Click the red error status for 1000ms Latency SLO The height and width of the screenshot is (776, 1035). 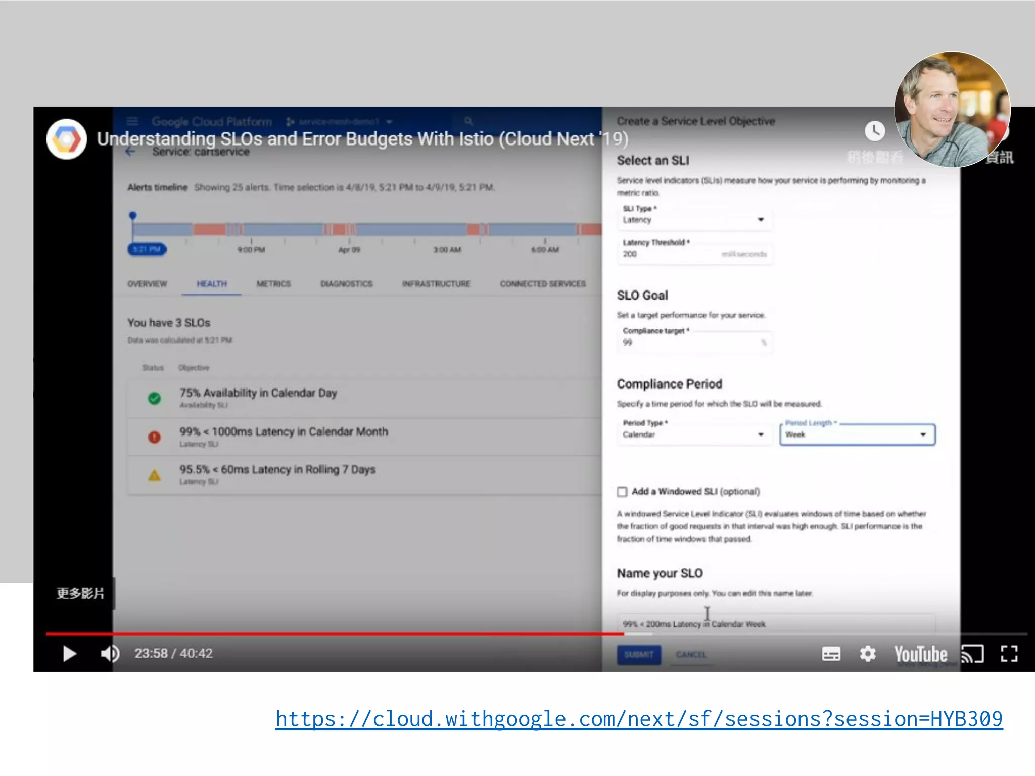[x=154, y=437]
